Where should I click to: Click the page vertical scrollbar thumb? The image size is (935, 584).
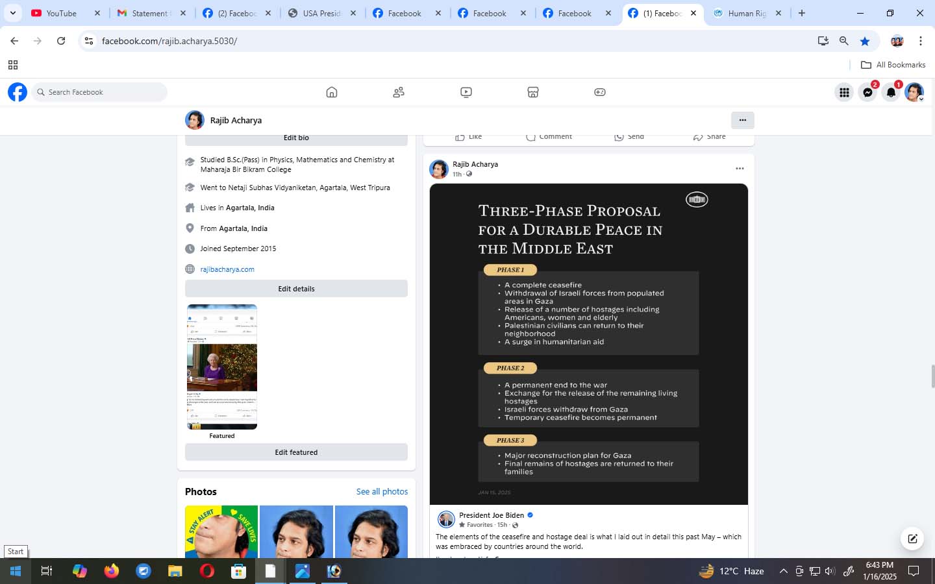coord(932,376)
